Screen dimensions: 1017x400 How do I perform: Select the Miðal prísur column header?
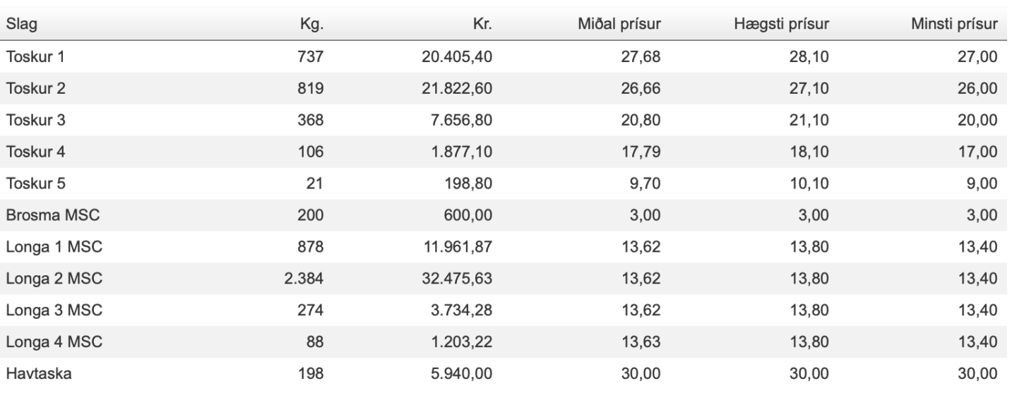[619, 26]
